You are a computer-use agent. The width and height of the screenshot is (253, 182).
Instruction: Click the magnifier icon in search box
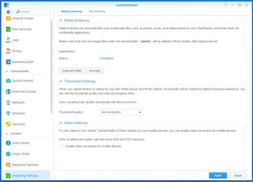pos(18,12)
